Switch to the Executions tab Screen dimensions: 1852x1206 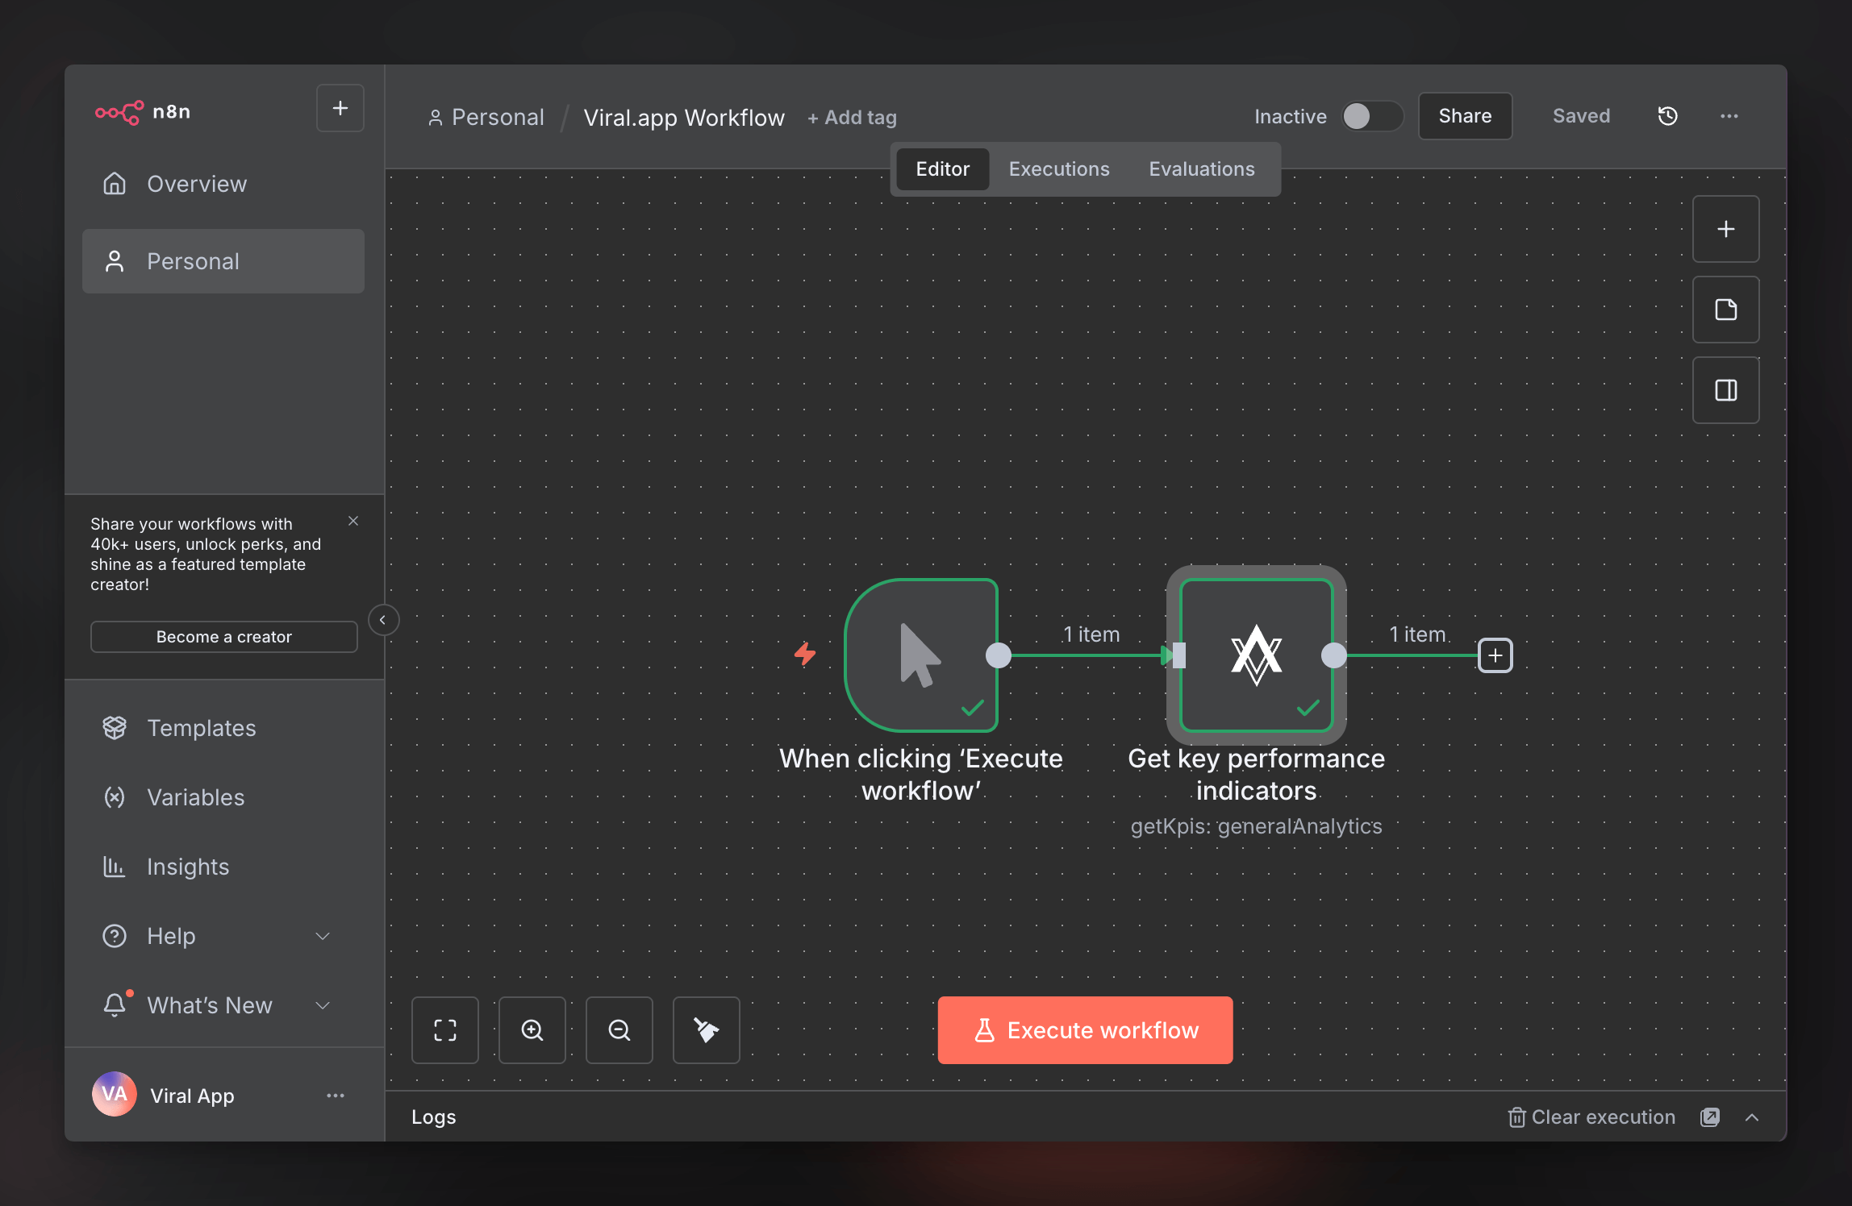pyautogui.click(x=1058, y=168)
